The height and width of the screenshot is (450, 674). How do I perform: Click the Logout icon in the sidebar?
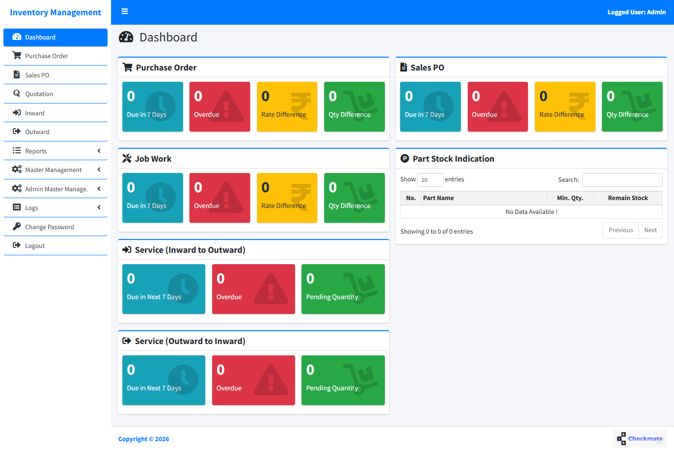[x=16, y=245]
